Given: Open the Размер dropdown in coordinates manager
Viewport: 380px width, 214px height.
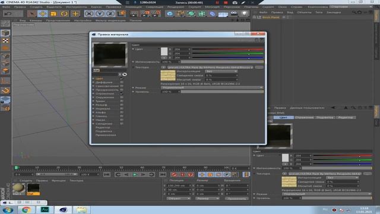Looking at the screenshot, I should tap(207, 199).
